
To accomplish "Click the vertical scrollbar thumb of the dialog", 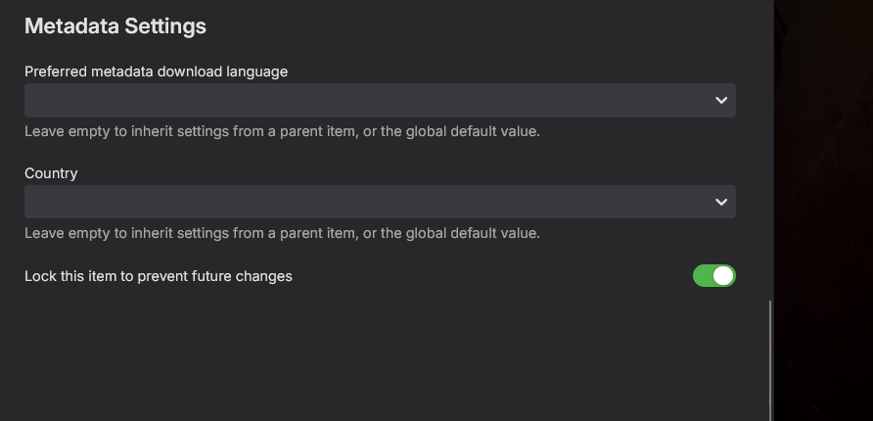I will (x=771, y=360).
